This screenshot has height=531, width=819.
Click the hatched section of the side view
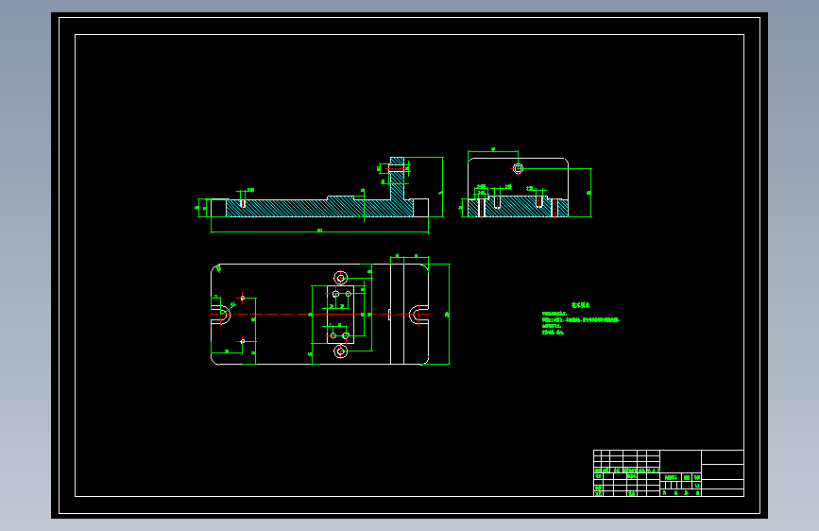pyautogui.click(x=518, y=206)
